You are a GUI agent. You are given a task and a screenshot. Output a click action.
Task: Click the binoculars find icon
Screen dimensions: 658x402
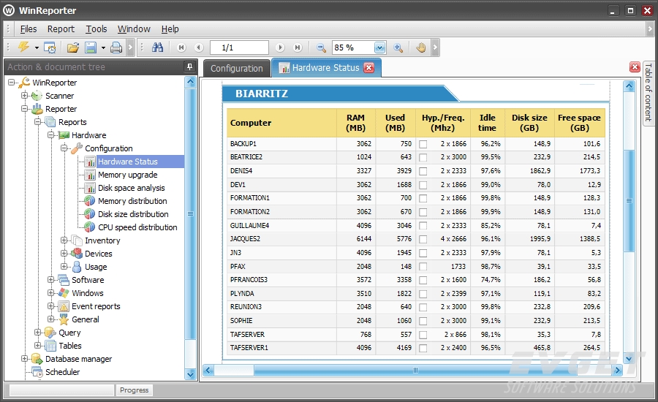coord(157,48)
